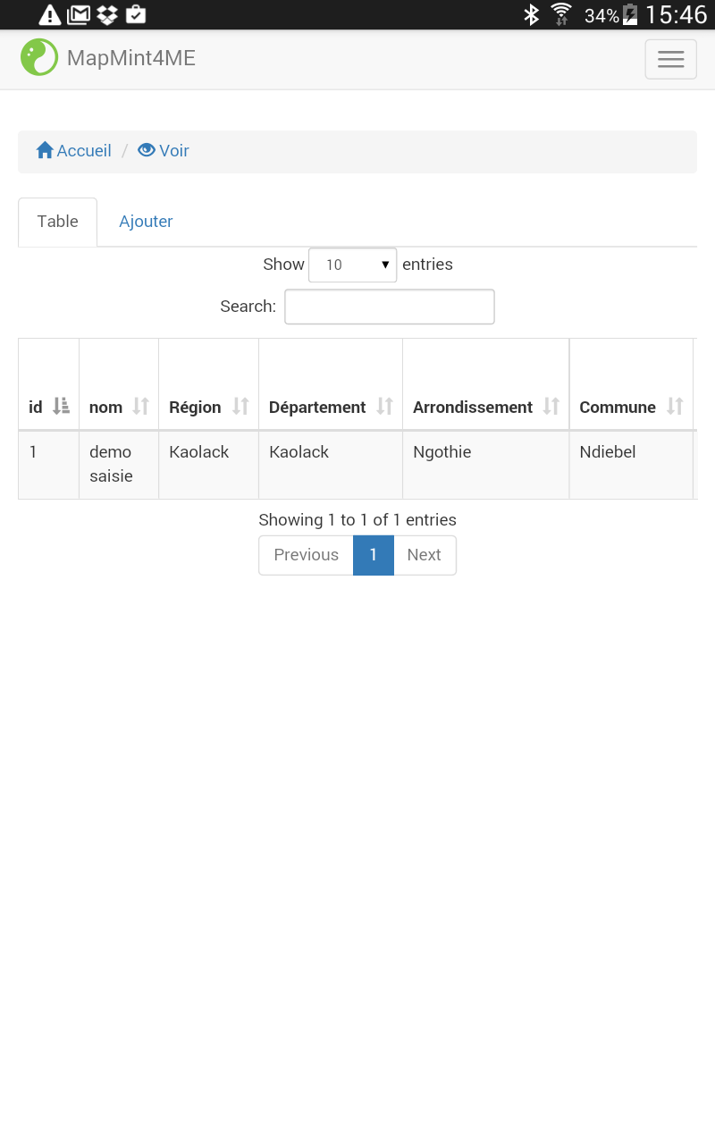Tap the eye icon beside Voir
The width and height of the screenshot is (715, 1144).
pyautogui.click(x=147, y=150)
